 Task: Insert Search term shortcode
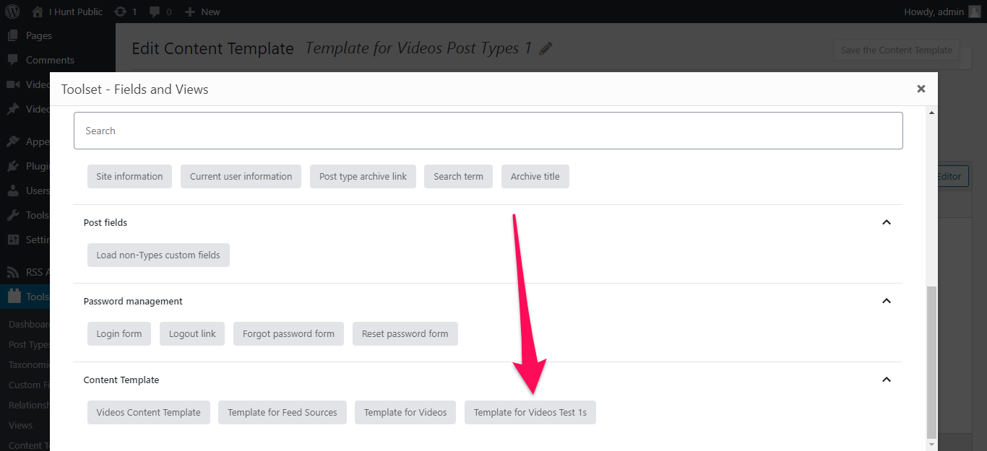458,176
